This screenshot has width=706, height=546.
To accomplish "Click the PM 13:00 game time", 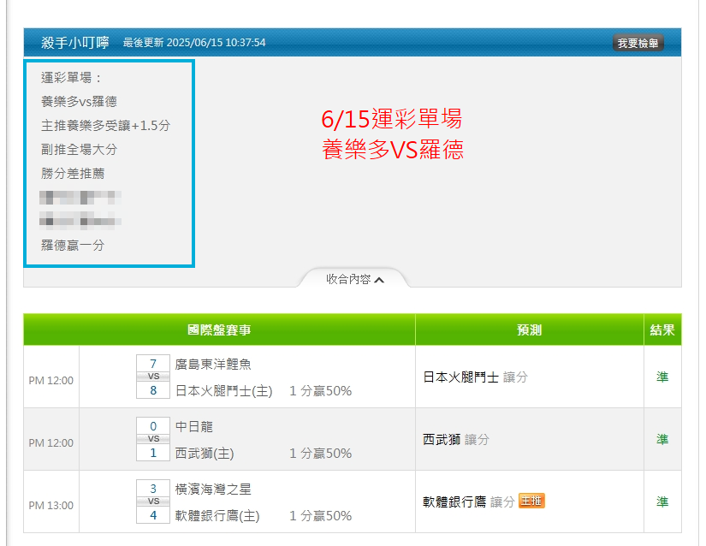I will [x=50, y=506].
